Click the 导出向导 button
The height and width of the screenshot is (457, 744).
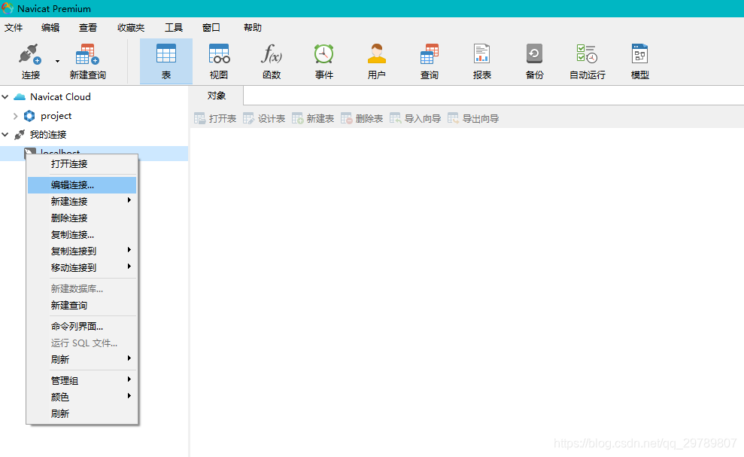473,118
